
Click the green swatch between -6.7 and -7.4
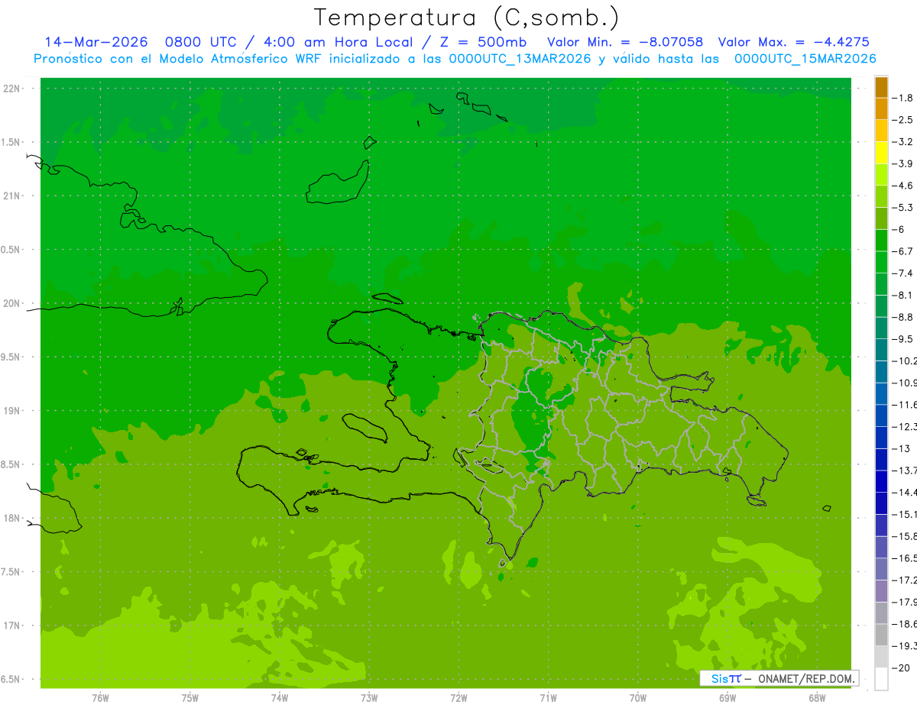tap(881, 262)
